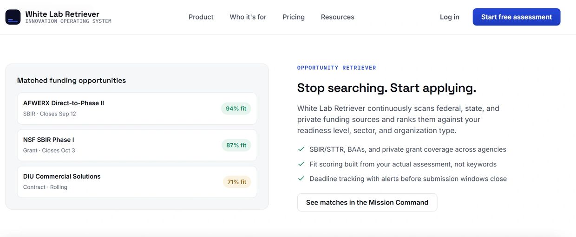Open the DIU Commercial Solutions card
This screenshot has width=576, height=237.
[137, 182]
